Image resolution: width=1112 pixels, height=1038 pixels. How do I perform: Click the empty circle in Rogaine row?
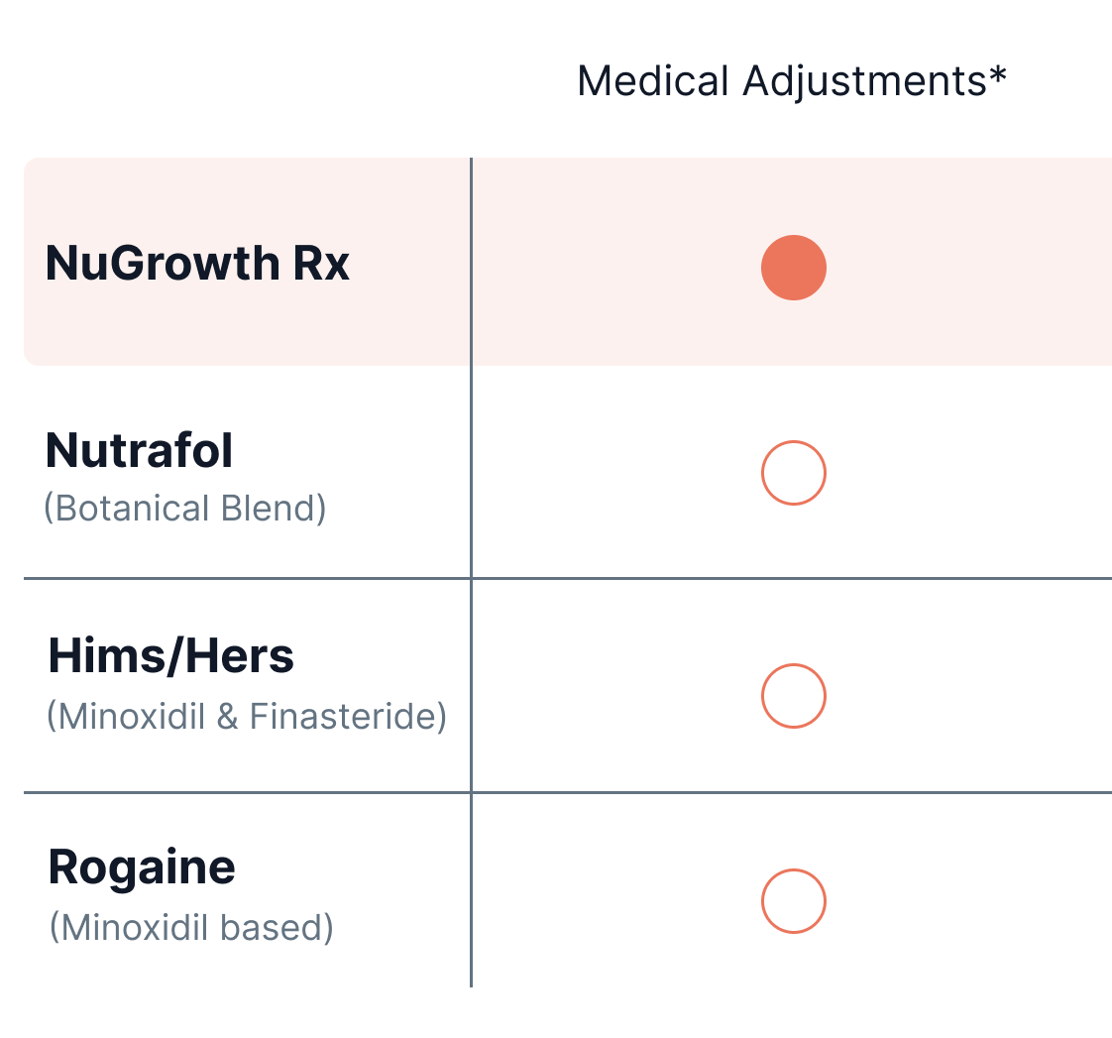794,901
